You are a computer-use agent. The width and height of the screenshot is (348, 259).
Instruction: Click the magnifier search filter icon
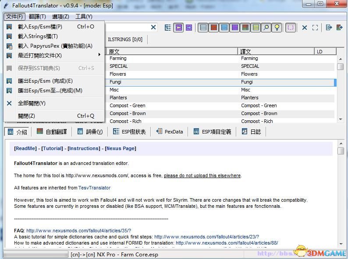[x=266, y=28]
